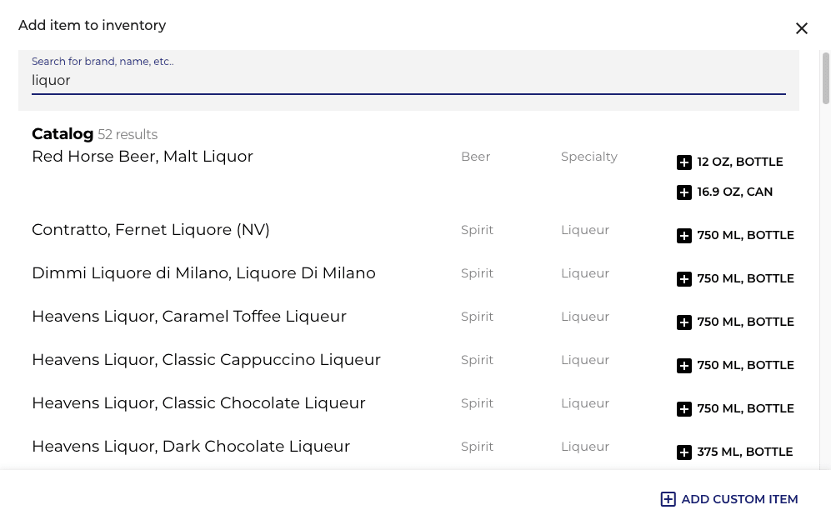Click the Beer category of Red Horse
The height and width of the screenshot is (525, 831).
pyautogui.click(x=475, y=157)
